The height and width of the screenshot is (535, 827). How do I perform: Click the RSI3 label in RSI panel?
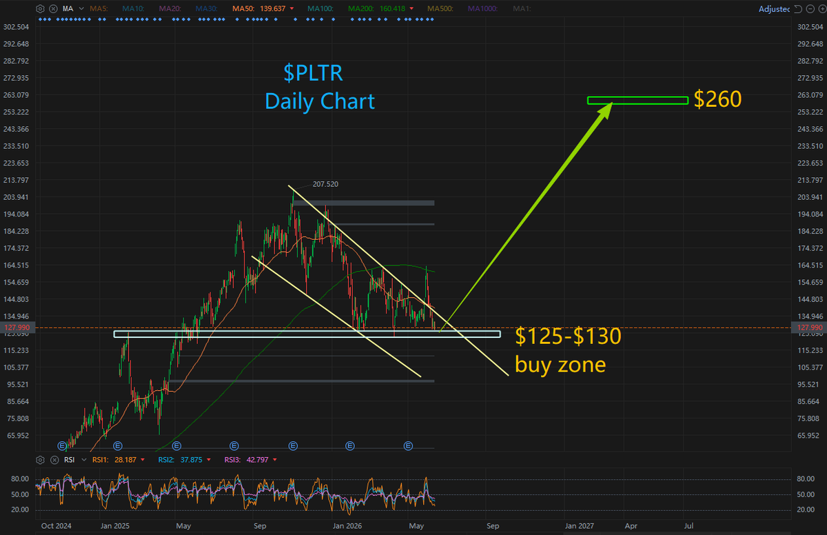click(232, 460)
